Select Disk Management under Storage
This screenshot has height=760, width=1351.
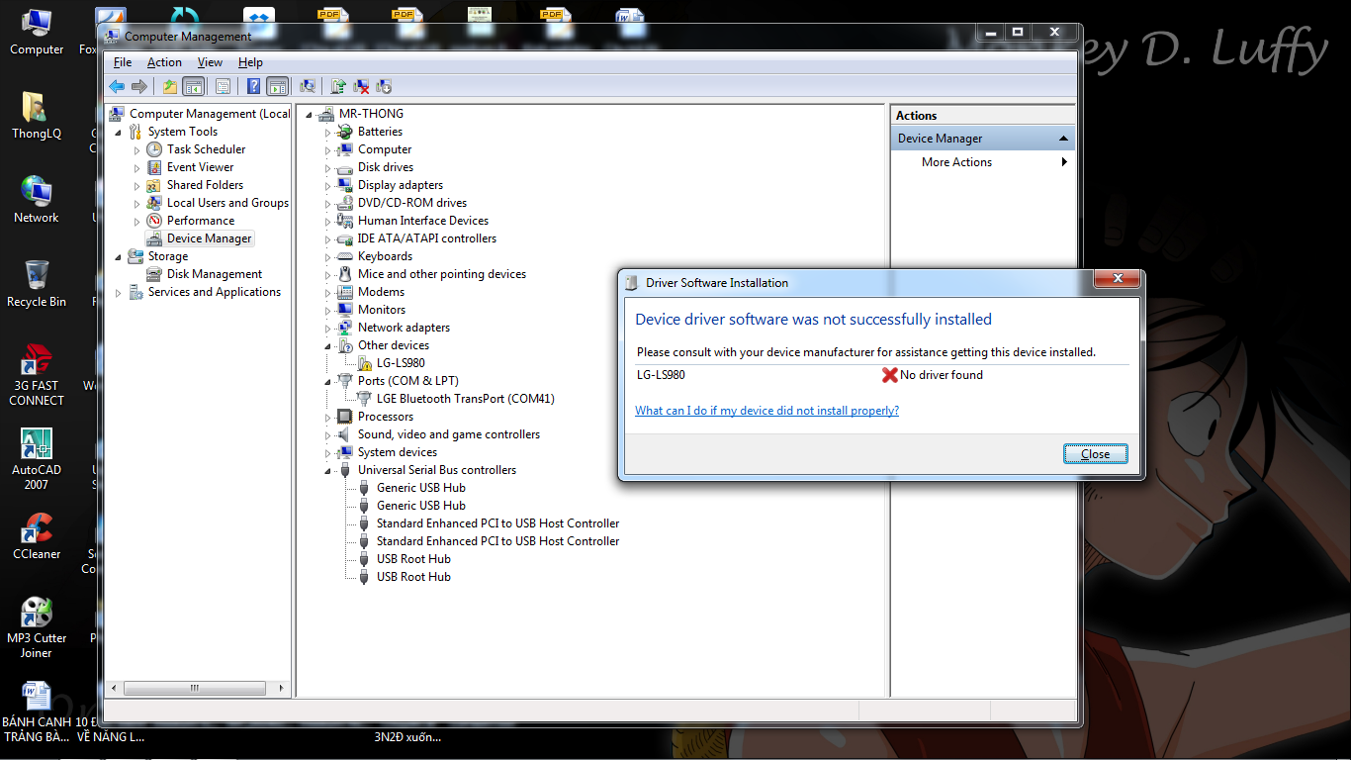click(x=215, y=274)
